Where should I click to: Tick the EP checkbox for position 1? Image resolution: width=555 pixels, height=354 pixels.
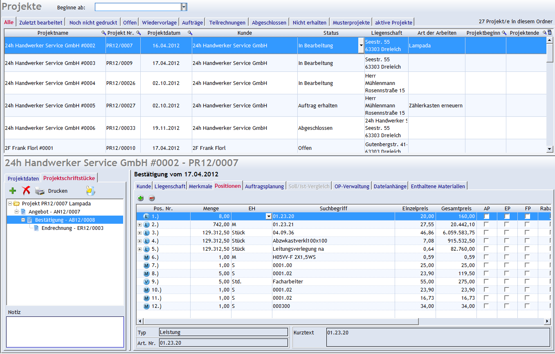pos(507,216)
